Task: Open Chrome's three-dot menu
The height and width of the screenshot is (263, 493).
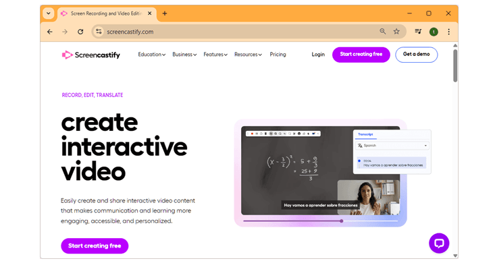Action: (448, 32)
